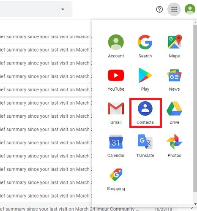
Task: Close the Google apps grid launcher
Action: 174,9
